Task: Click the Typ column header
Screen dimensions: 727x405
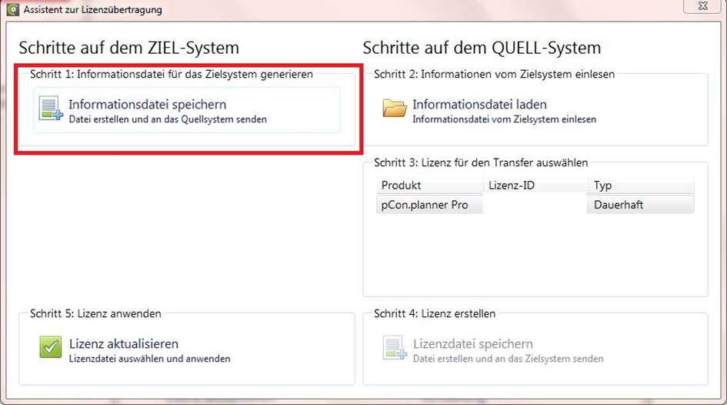Action: click(x=641, y=185)
